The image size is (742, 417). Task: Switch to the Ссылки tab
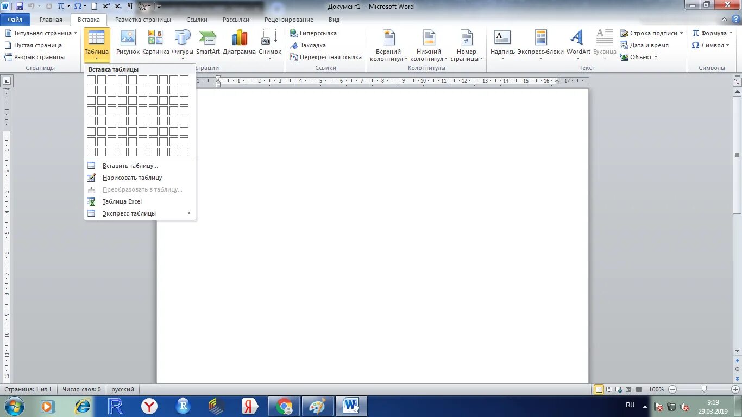click(x=197, y=20)
